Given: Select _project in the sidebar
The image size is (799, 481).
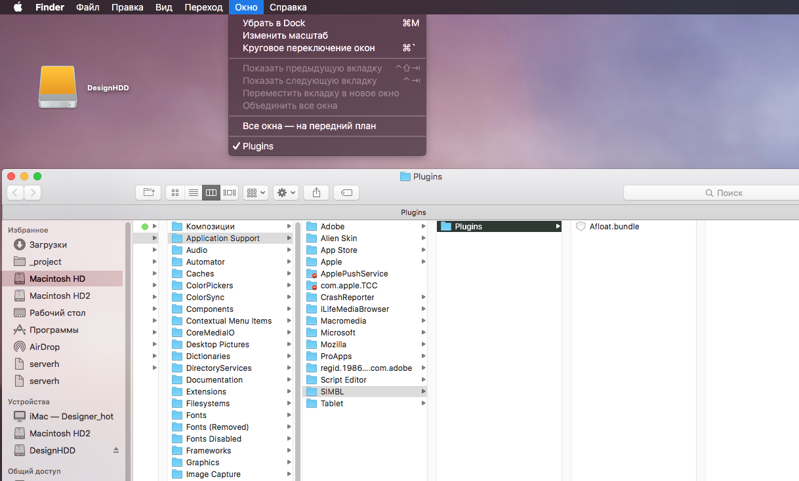Looking at the screenshot, I should pos(45,261).
